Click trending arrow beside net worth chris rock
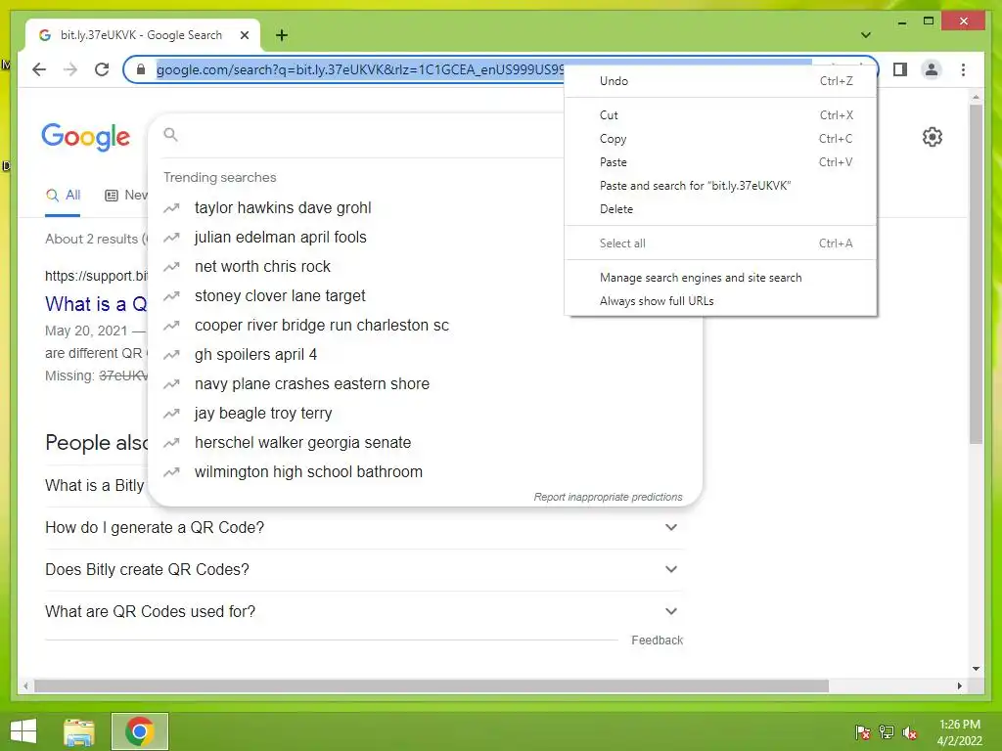The image size is (1002, 751). tap(171, 267)
